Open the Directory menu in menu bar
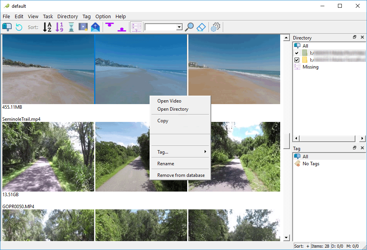The image size is (367, 250). click(x=67, y=16)
